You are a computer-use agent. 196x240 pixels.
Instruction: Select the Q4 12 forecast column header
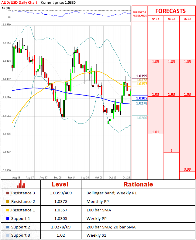click(156, 19)
